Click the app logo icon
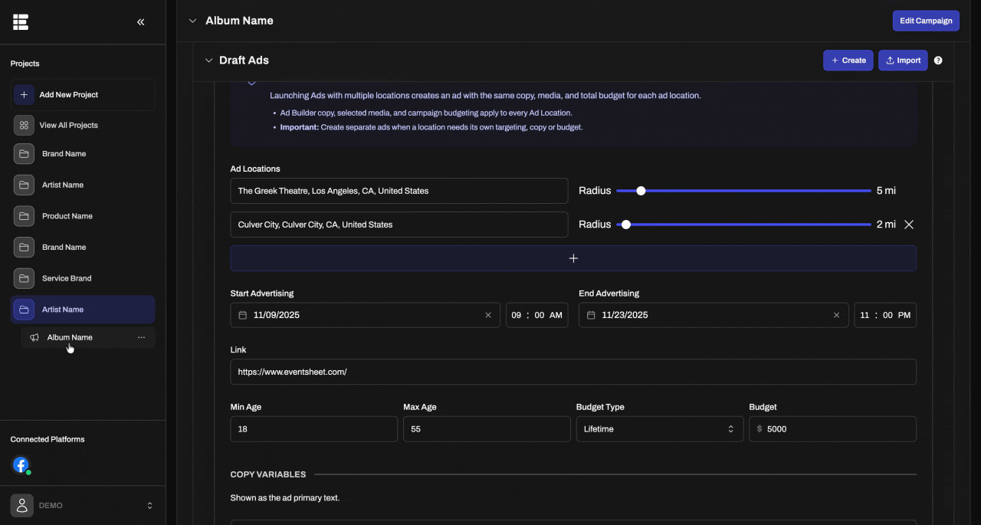The image size is (981, 525). 21,21
